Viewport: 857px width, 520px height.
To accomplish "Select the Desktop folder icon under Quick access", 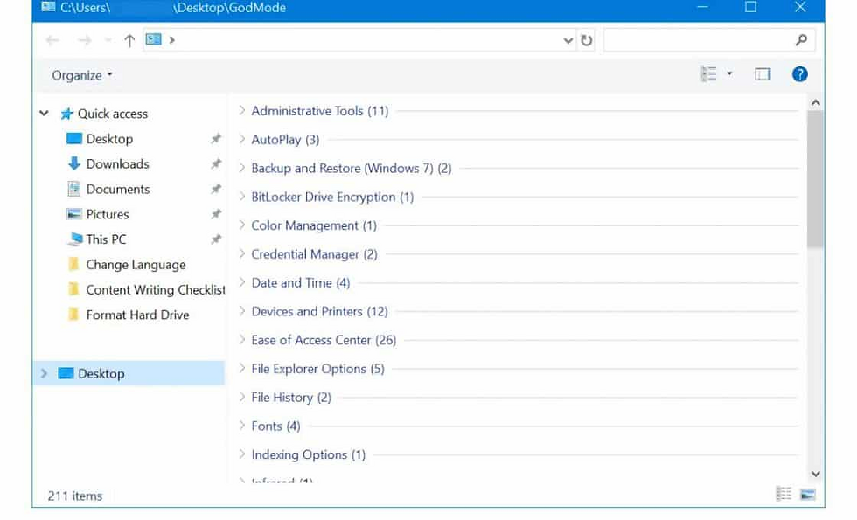I will pyautogui.click(x=73, y=138).
